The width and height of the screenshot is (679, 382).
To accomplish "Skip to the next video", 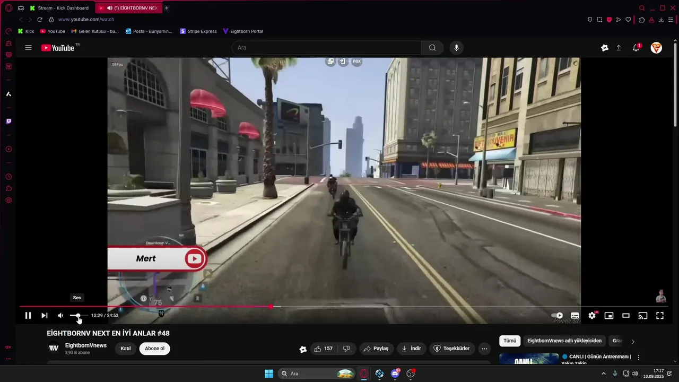I will point(45,316).
